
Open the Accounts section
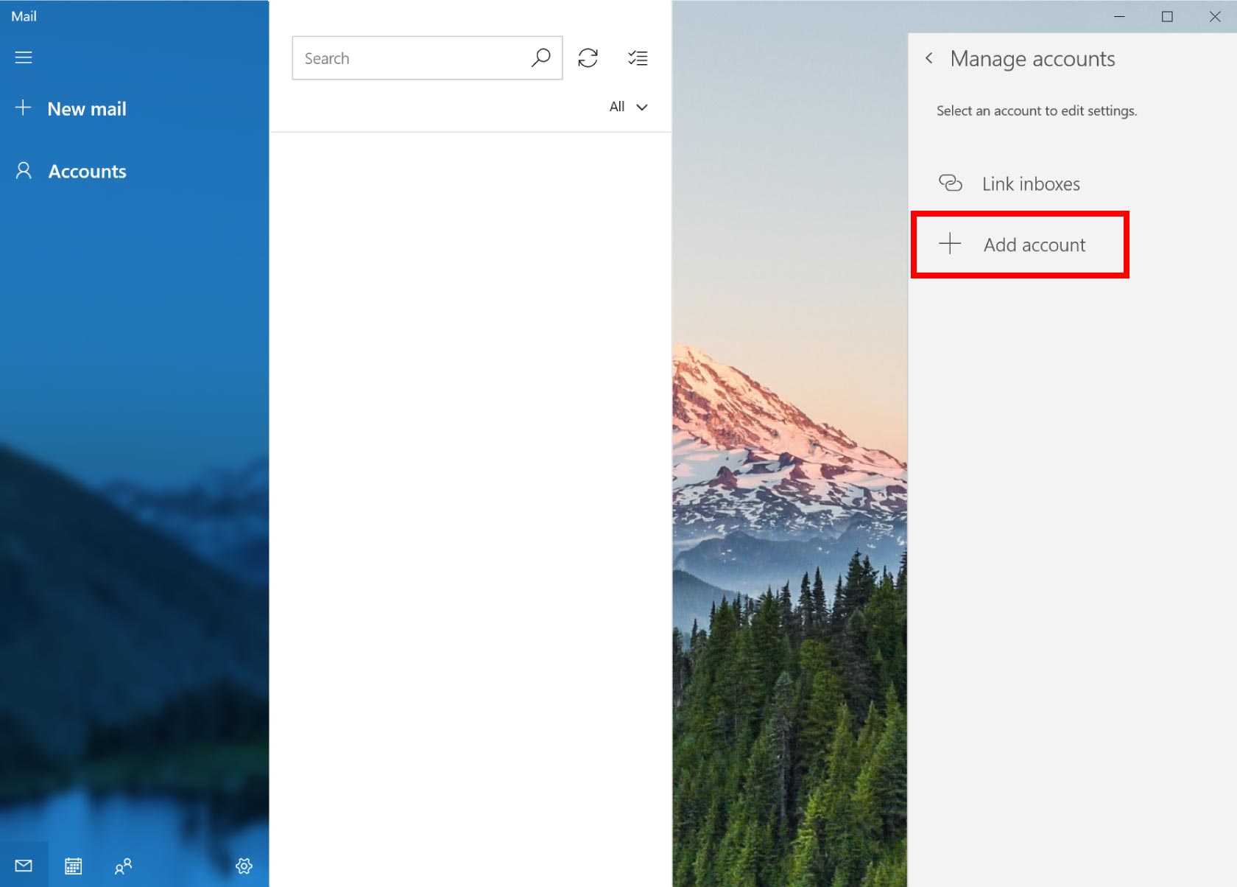tap(71, 172)
